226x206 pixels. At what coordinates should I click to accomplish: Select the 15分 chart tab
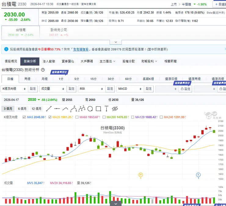[93, 79]
